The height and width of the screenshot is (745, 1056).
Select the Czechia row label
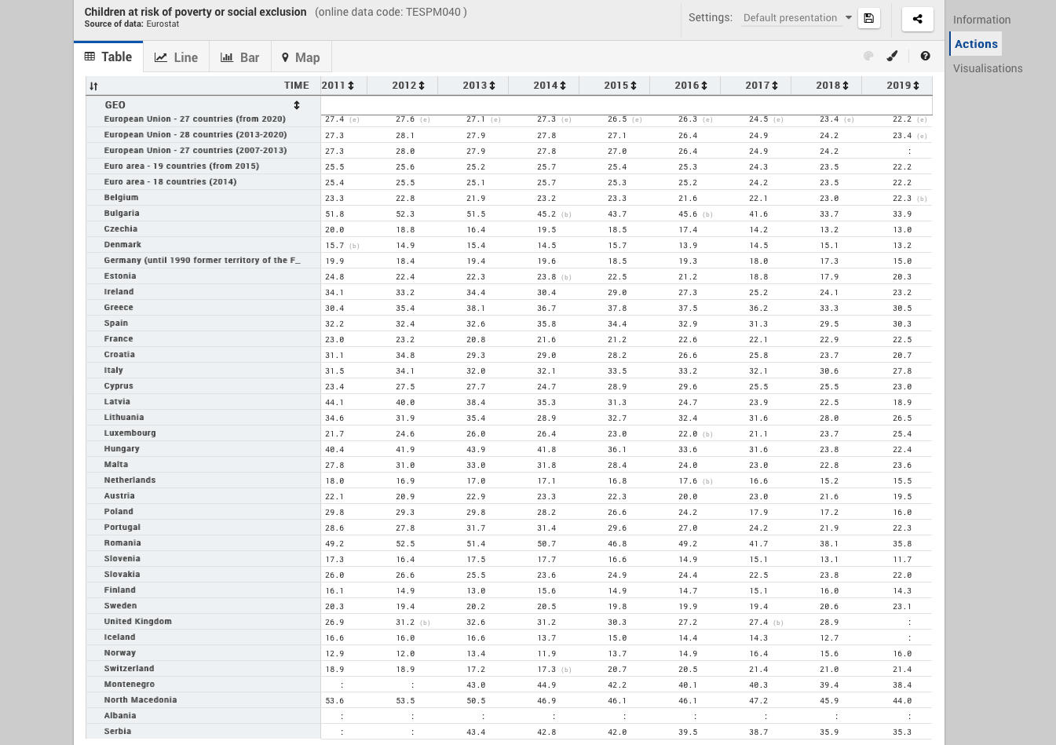(121, 229)
